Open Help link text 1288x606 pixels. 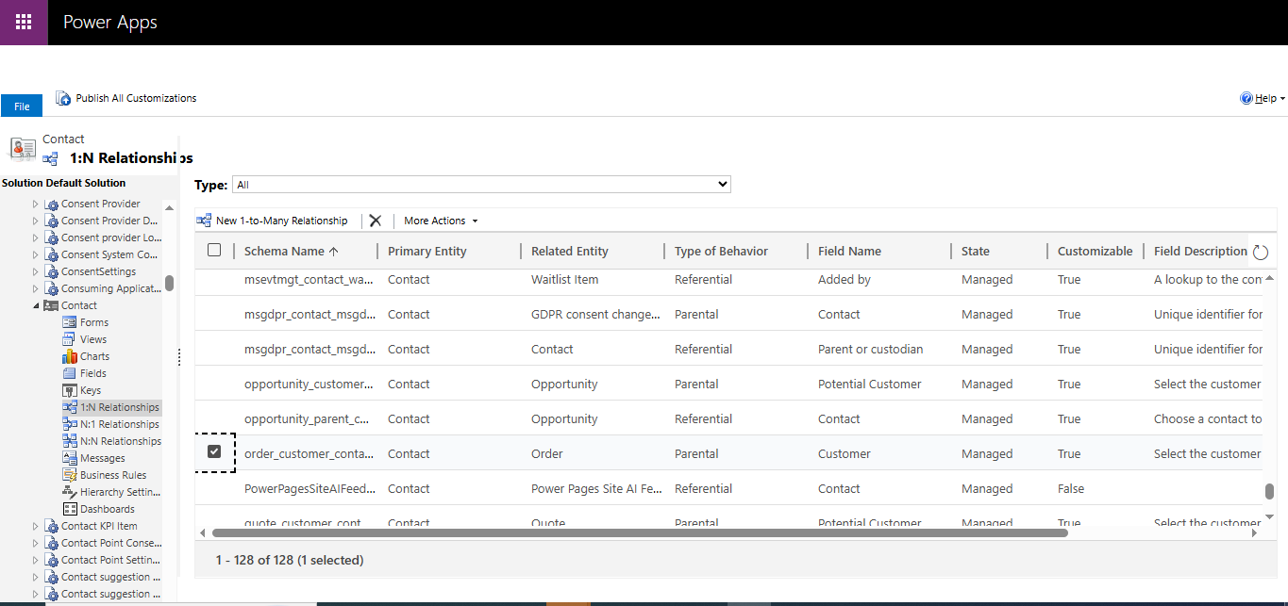[1265, 98]
